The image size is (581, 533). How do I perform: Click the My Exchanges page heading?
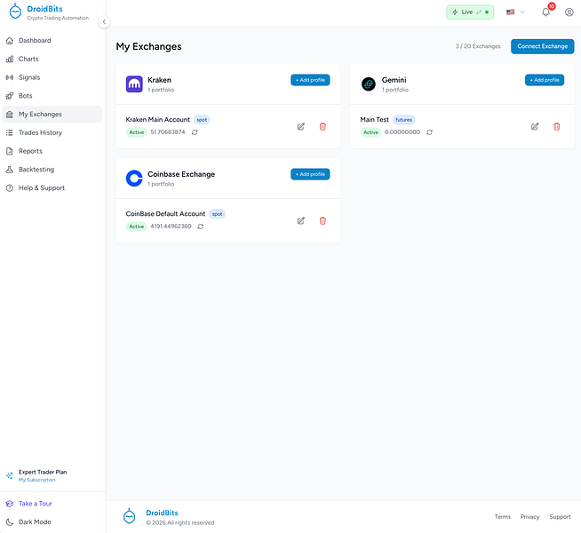[148, 47]
